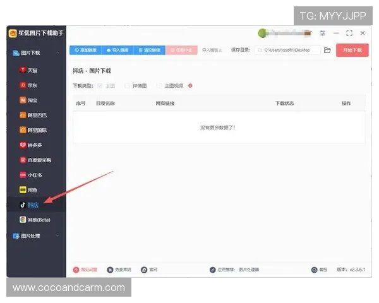
Task: Open 免责声明 in the footer
Action: pos(119,270)
